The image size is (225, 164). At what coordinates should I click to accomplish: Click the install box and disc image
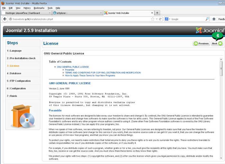(x=23, y=116)
